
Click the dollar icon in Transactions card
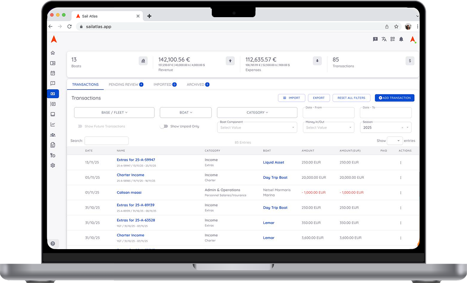pyautogui.click(x=410, y=61)
